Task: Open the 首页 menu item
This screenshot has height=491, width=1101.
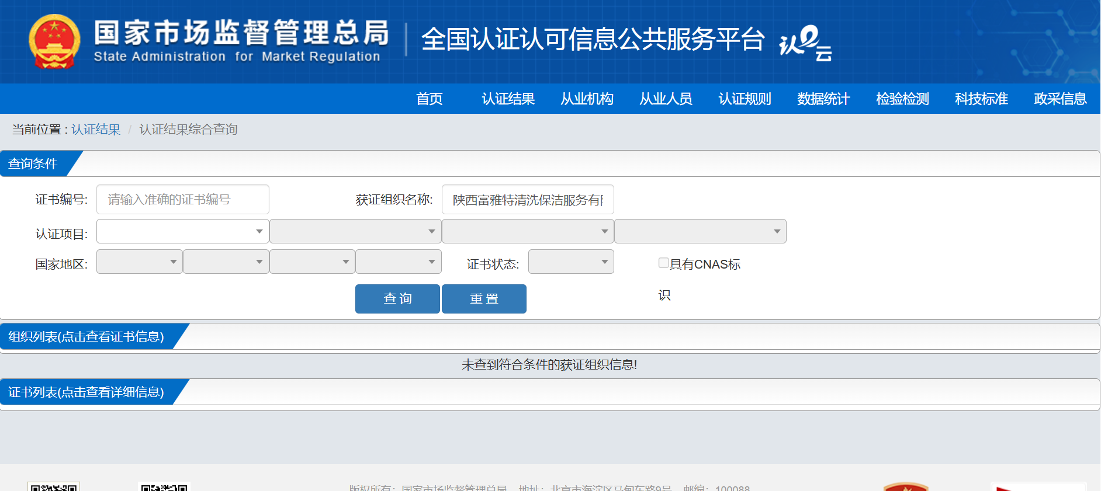Action: coord(430,99)
